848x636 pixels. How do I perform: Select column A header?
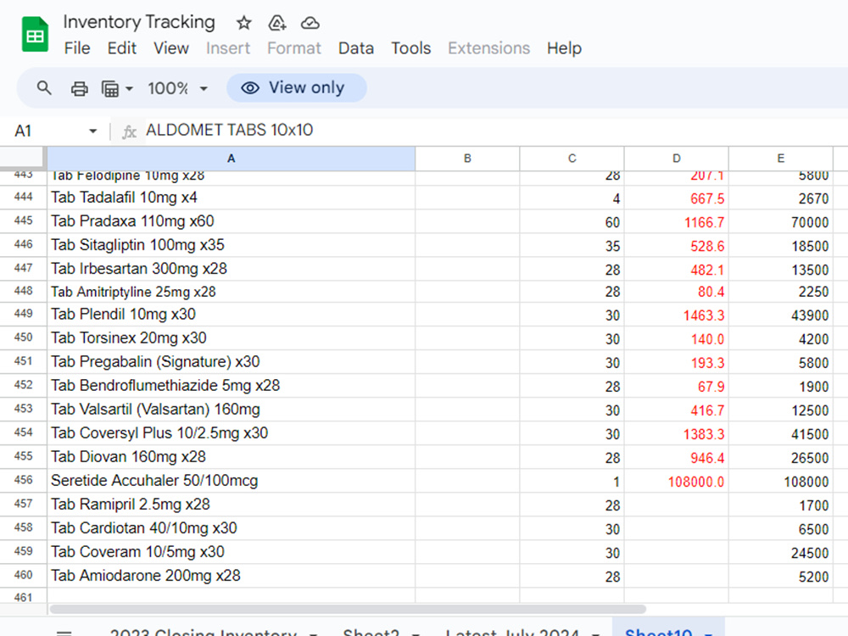(231, 159)
